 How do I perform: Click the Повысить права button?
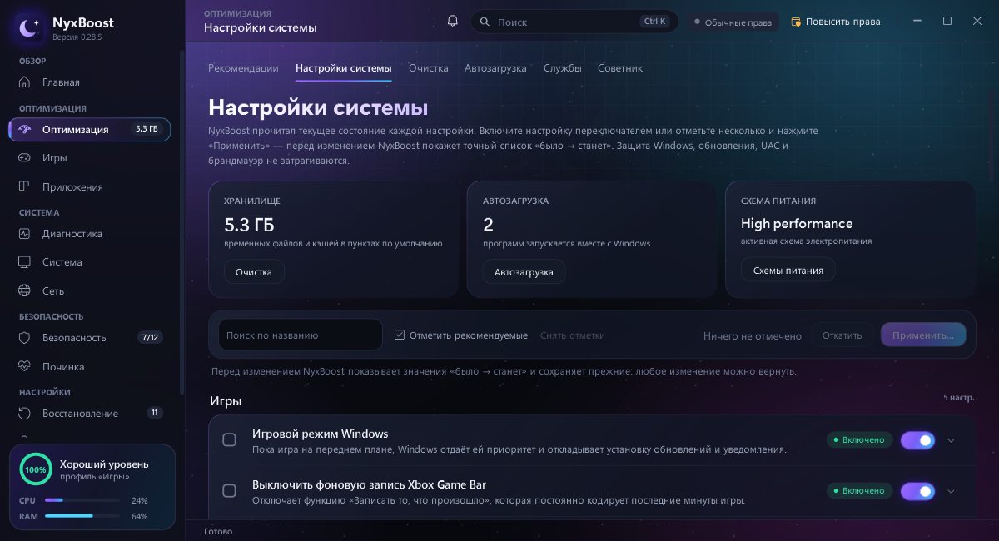coord(836,22)
